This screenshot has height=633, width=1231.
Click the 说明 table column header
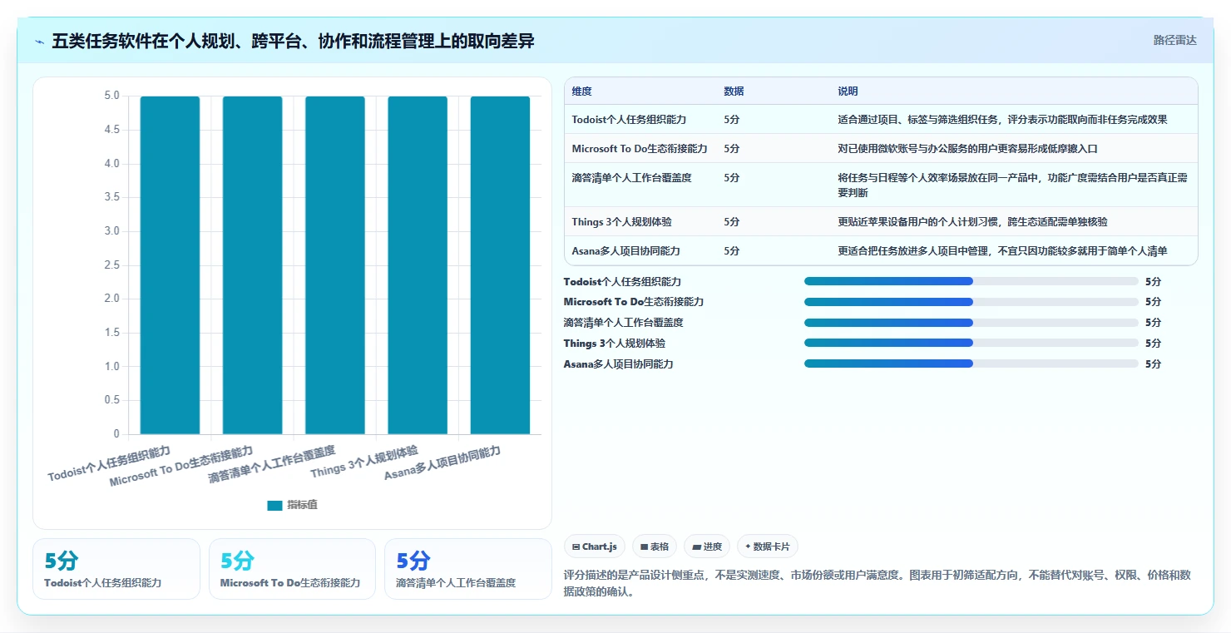(848, 91)
